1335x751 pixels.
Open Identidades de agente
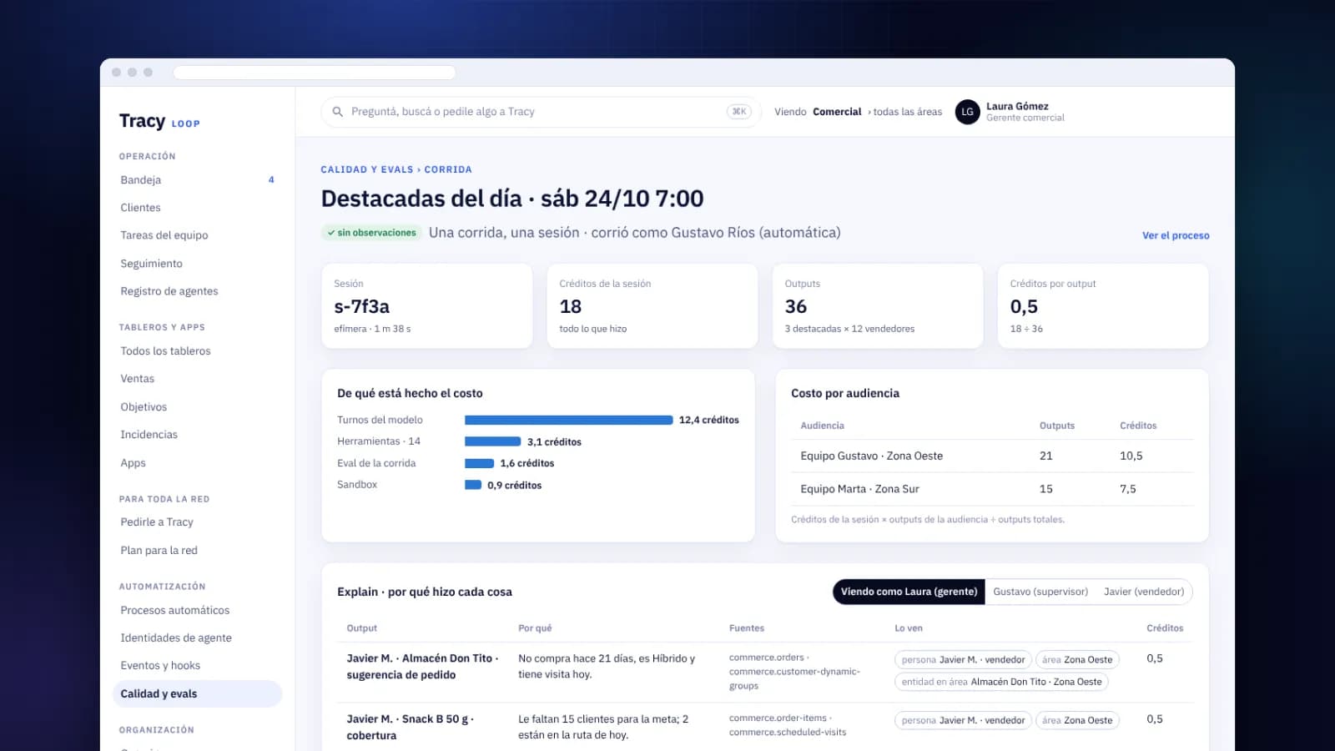[x=197, y=638]
